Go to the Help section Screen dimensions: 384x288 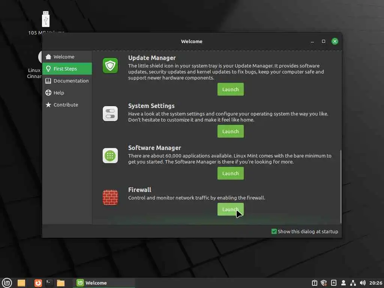(67, 93)
